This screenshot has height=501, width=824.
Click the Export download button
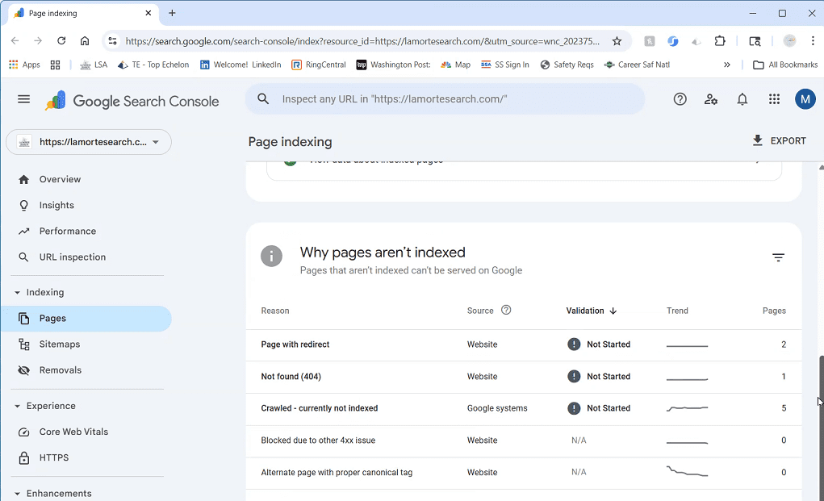[780, 140]
